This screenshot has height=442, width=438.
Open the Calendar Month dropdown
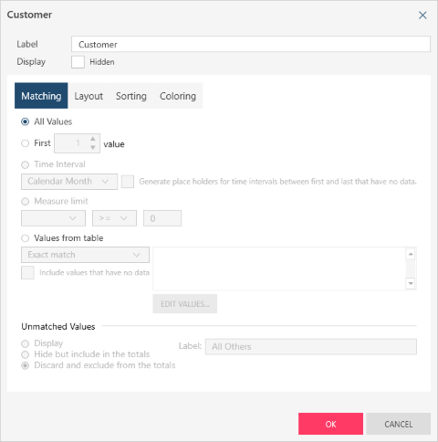point(69,182)
